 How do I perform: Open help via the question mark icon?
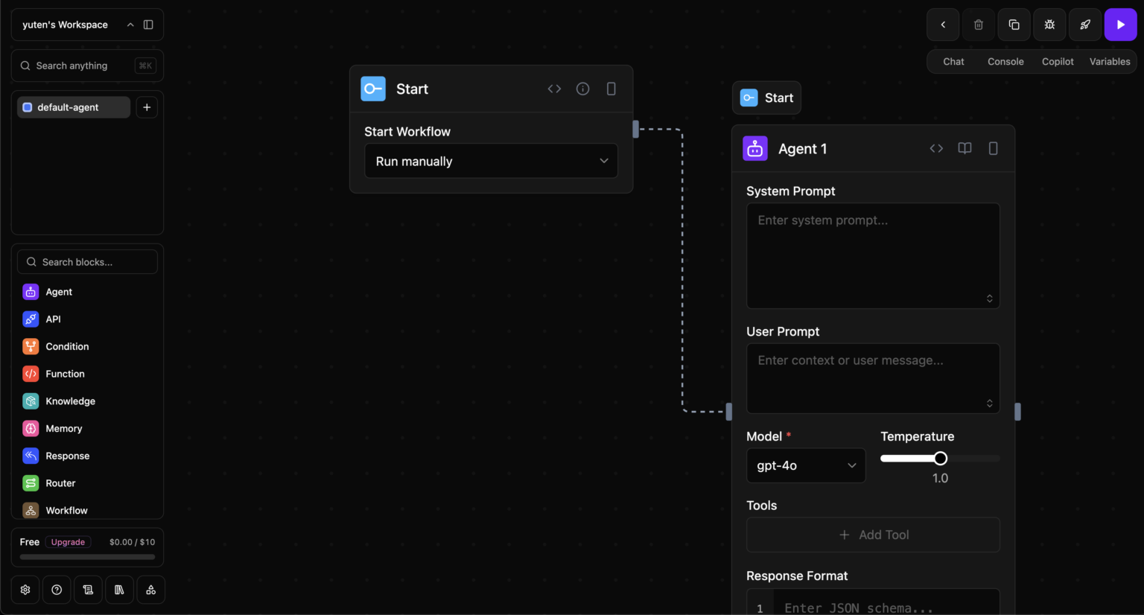[57, 590]
